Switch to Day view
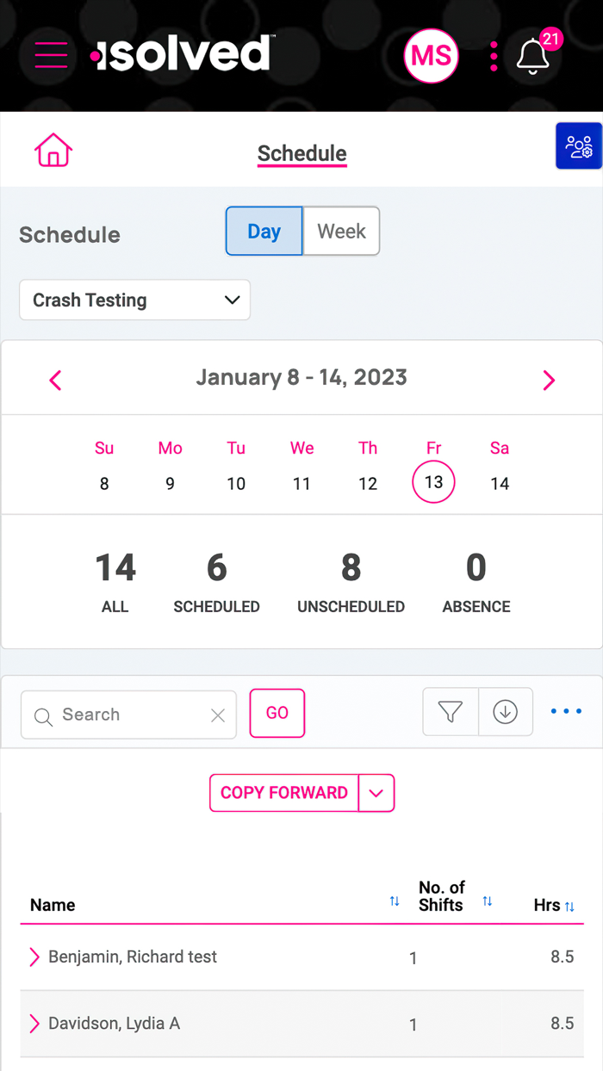603x1071 pixels. tap(264, 231)
